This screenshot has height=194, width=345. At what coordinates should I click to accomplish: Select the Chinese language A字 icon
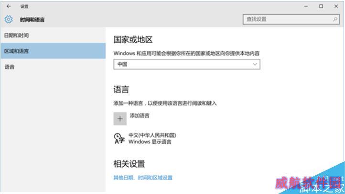119,138
